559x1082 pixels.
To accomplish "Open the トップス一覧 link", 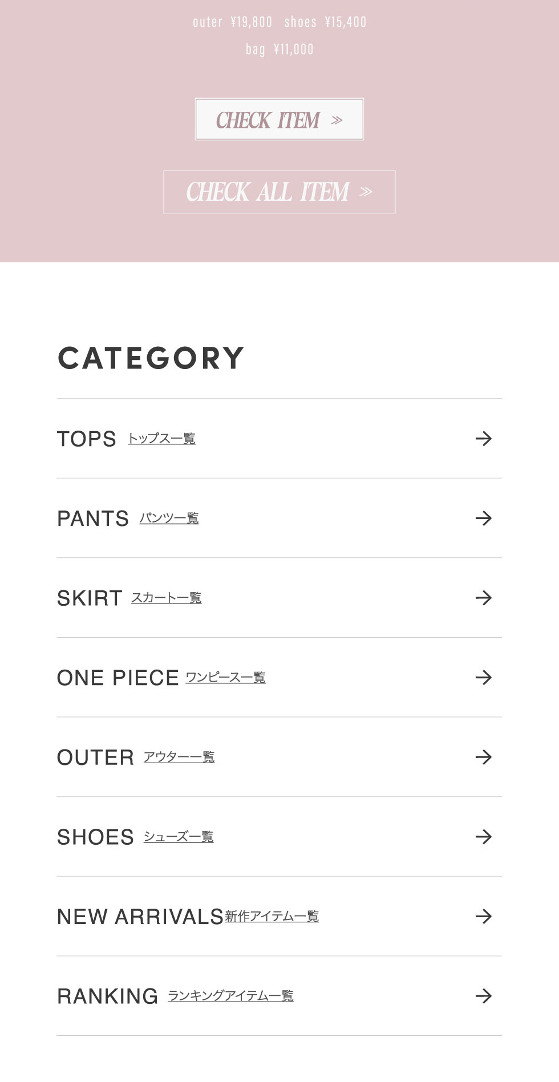I will point(161,439).
